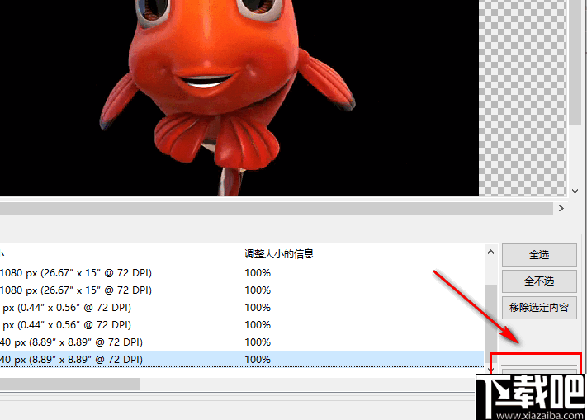Click the preview's scroll right arrow

(x=561, y=208)
